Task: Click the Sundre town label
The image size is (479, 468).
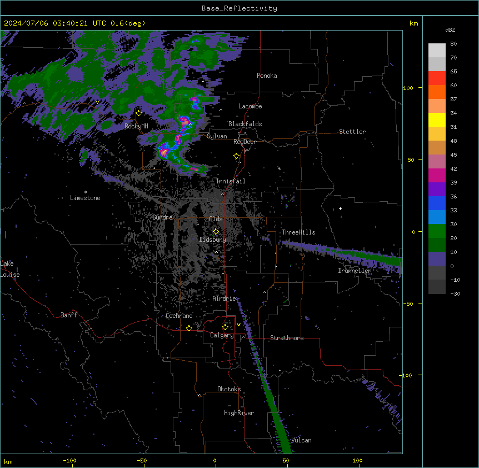Action: point(162,217)
